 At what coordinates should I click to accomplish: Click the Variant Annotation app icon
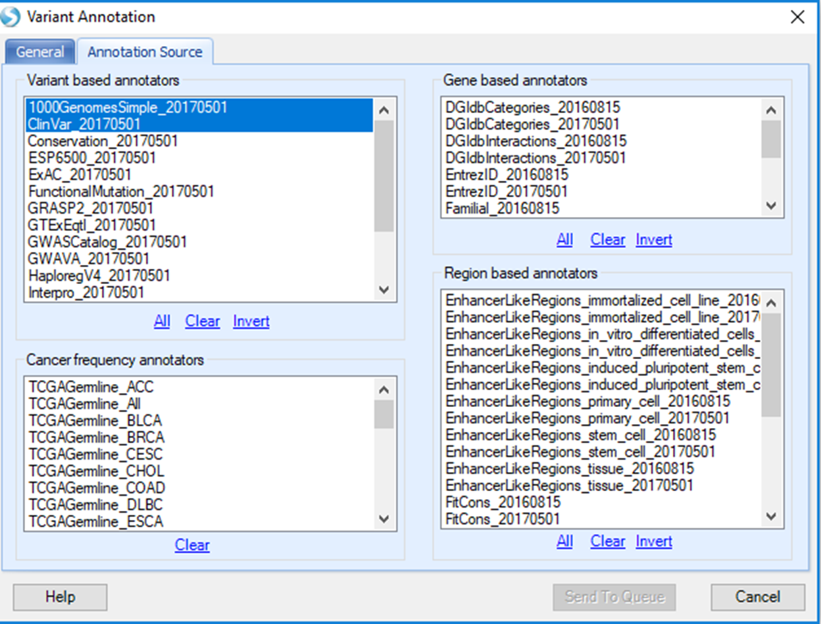click(x=11, y=16)
